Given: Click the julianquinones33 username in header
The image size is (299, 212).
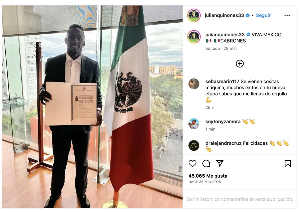Looking at the screenshot, I should coord(224,15).
